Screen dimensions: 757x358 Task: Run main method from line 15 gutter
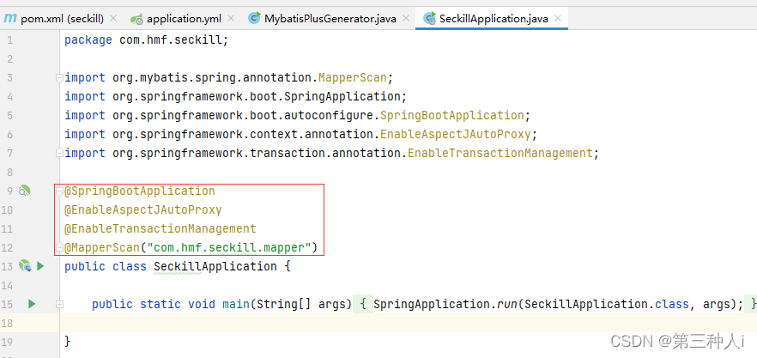[x=32, y=304]
